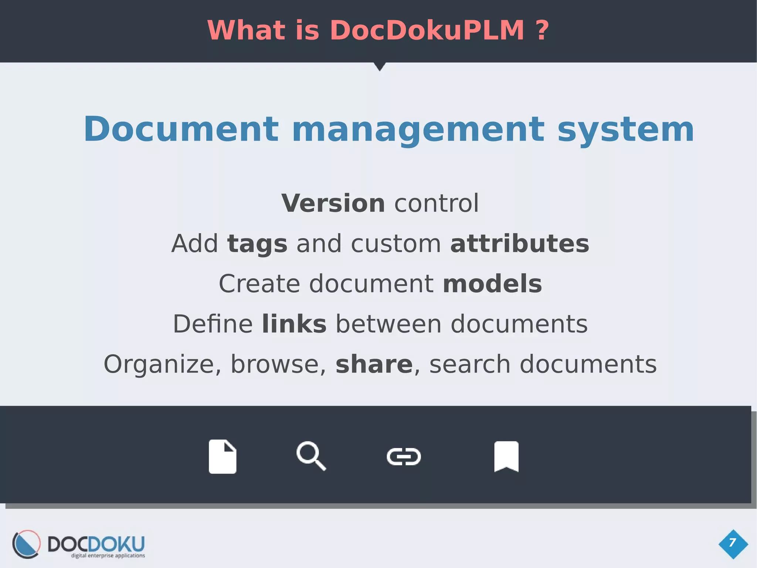The image size is (757, 568).
Task: Click the bookmark icon
Action: [x=506, y=457]
